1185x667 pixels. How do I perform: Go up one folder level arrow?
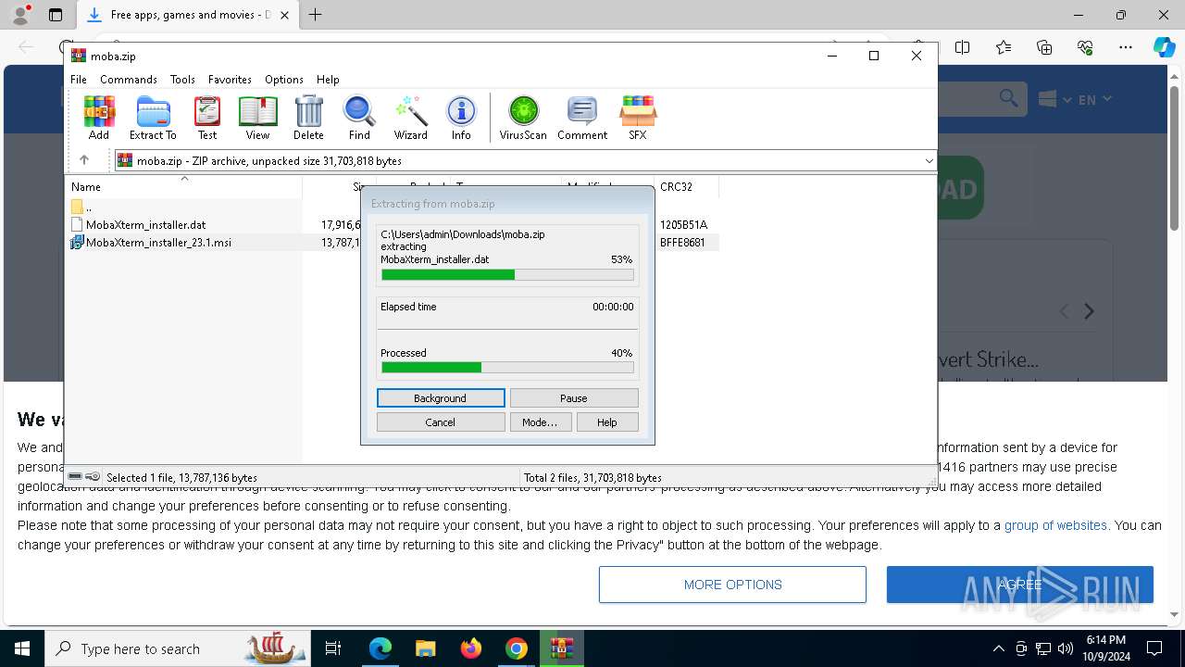click(84, 160)
